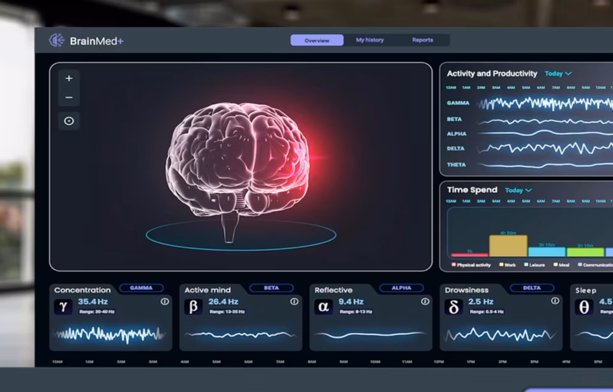The image size is (613, 392).
Task: Click the DELTA row label in Activity chart
Action: click(x=455, y=149)
